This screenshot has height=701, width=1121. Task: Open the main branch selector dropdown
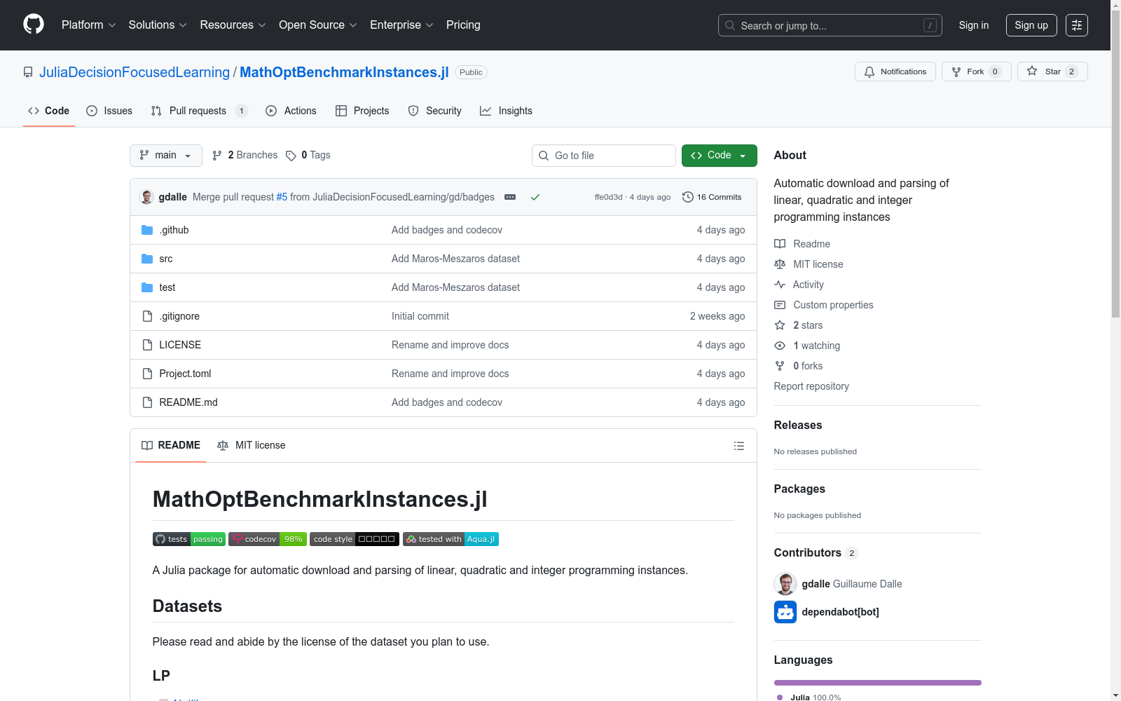(x=166, y=156)
